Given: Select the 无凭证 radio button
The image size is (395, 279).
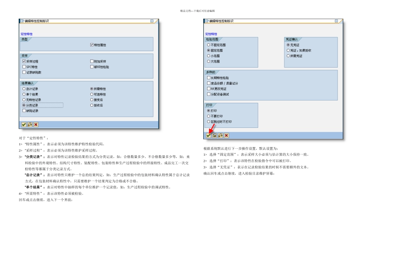Looking at the screenshot, I should coord(288,45).
